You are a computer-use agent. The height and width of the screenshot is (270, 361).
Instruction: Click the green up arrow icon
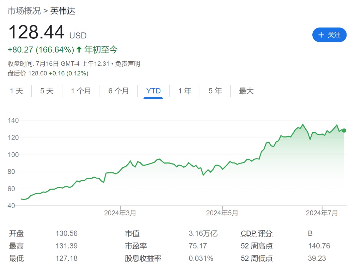click(x=79, y=50)
